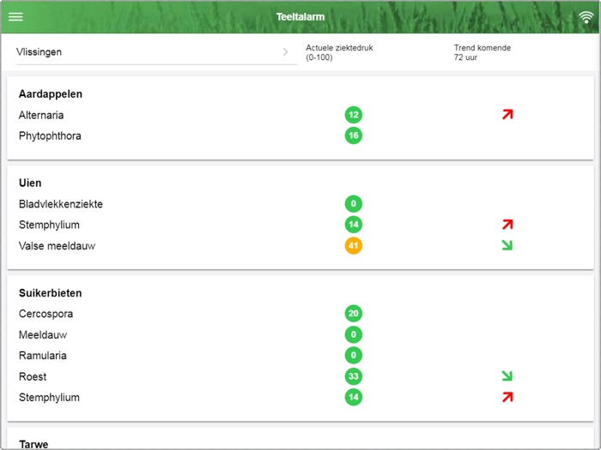This screenshot has width=601, height=450.
Task: Select the Meeldauw row under Suikerbieten
Action: tap(43, 335)
